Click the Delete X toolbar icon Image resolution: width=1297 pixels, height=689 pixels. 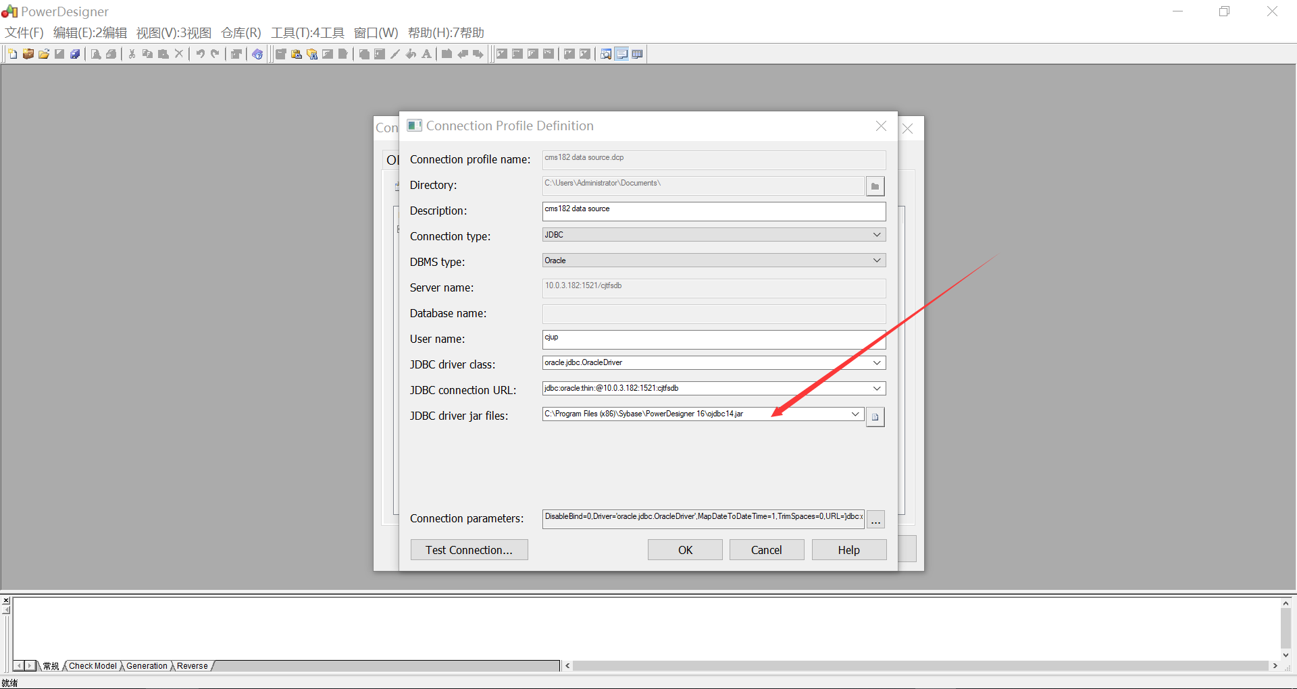(x=179, y=54)
